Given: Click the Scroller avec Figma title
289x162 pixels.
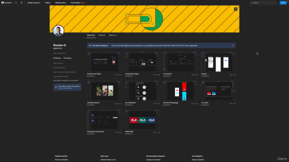Looking at the screenshot, I should (x=94, y=74).
